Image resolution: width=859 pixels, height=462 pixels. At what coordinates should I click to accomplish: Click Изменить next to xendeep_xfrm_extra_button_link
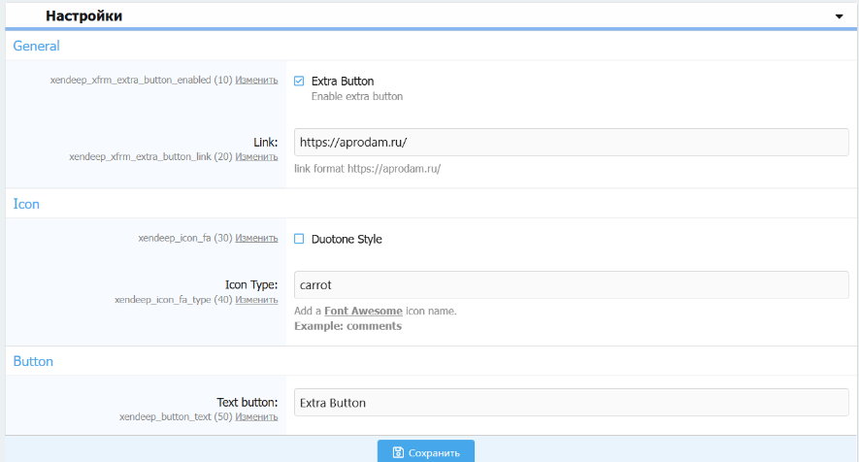point(256,156)
